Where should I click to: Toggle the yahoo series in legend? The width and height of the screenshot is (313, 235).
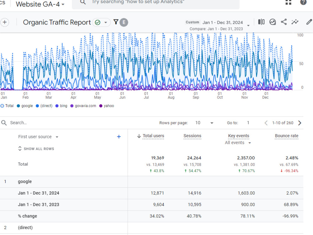pyautogui.click(x=107, y=106)
